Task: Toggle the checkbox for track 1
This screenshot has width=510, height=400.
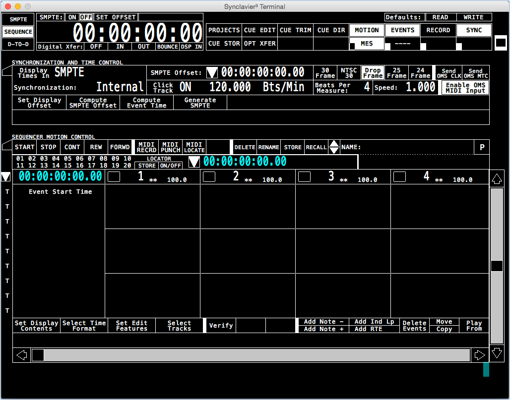Action: pyautogui.click(x=114, y=177)
